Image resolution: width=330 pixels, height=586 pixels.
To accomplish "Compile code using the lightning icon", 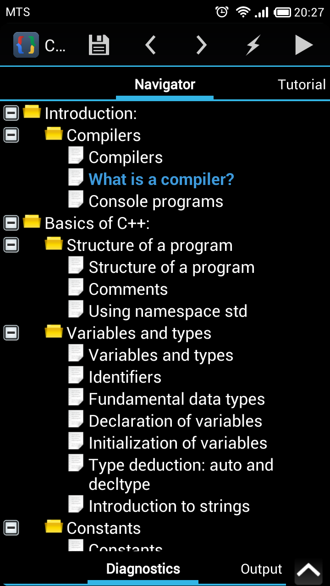I will pos(252,44).
